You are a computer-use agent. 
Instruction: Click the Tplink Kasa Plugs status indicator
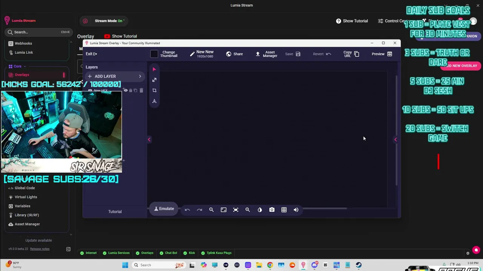(x=216, y=253)
